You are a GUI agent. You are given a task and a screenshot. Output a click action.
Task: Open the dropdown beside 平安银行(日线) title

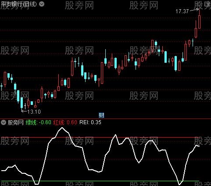point(42,4)
